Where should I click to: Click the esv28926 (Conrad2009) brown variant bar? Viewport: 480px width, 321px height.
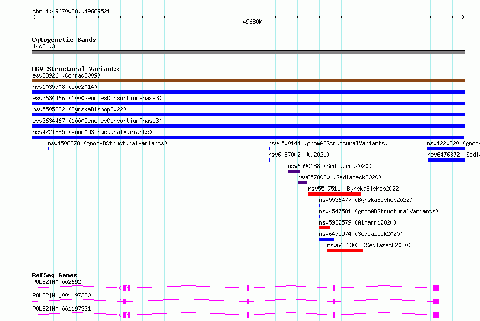pyautogui.click(x=248, y=81)
